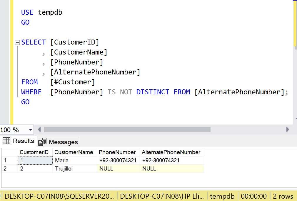Click the editor's horizontal scrollbar thumb
297x201 pixels.
pos(127,130)
